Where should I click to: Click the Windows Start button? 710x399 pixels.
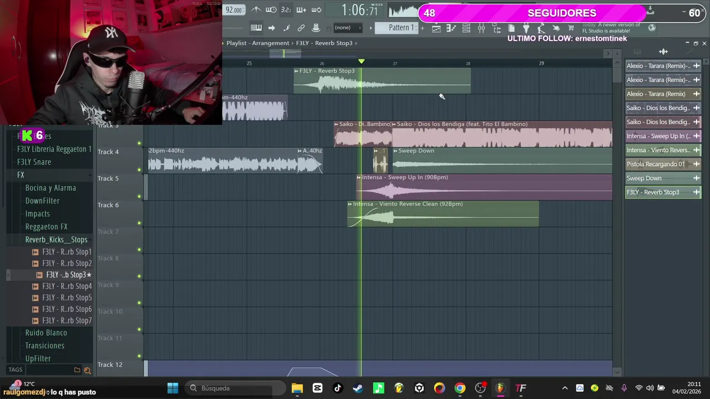(x=173, y=388)
